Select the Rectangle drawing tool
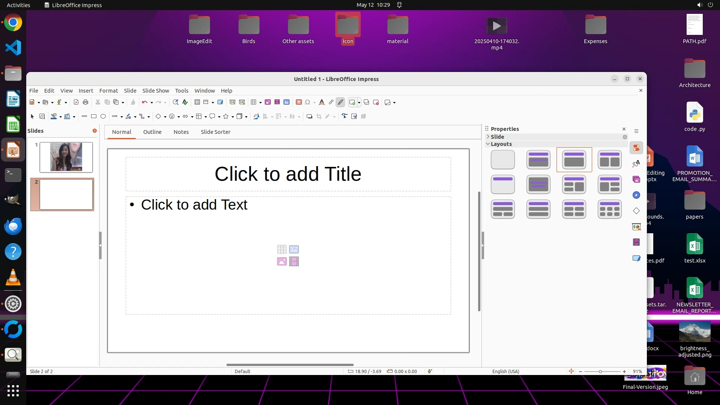The image size is (720, 405). tap(94, 116)
